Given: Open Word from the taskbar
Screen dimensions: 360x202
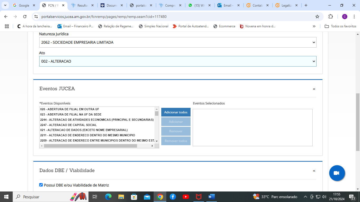Looking at the screenshot, I should tap(212, 197).
